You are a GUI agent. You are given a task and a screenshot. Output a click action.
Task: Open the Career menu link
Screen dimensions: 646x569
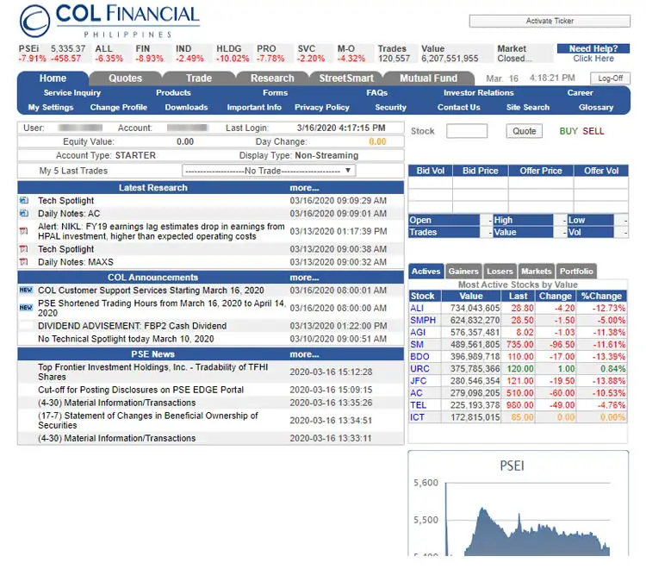[x=580, y=93]
